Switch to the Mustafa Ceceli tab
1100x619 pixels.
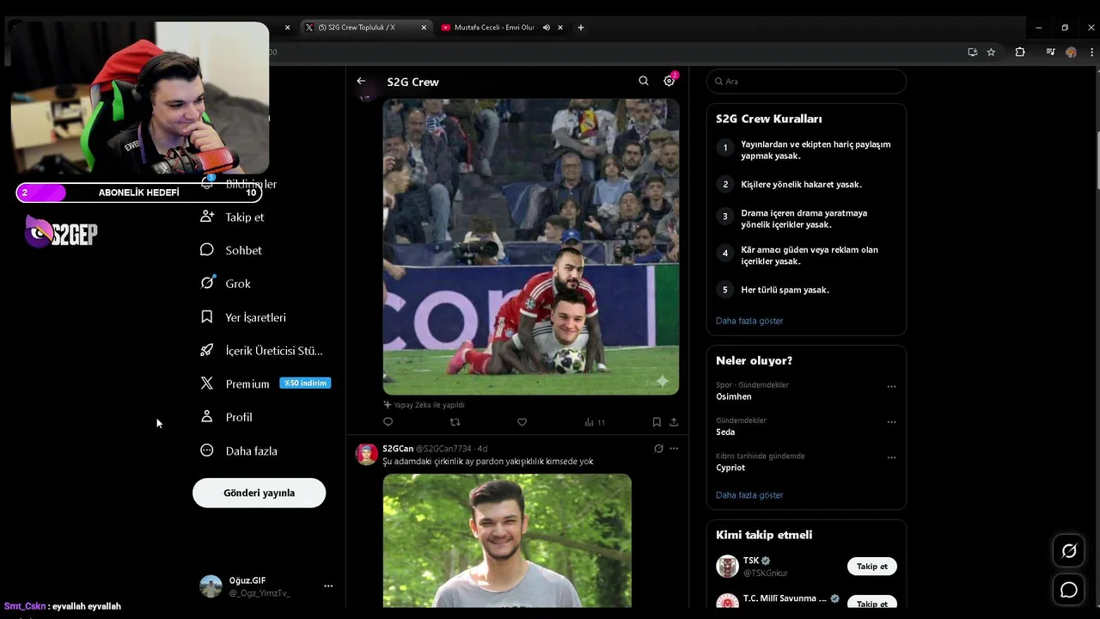click(x=502, y=28)
